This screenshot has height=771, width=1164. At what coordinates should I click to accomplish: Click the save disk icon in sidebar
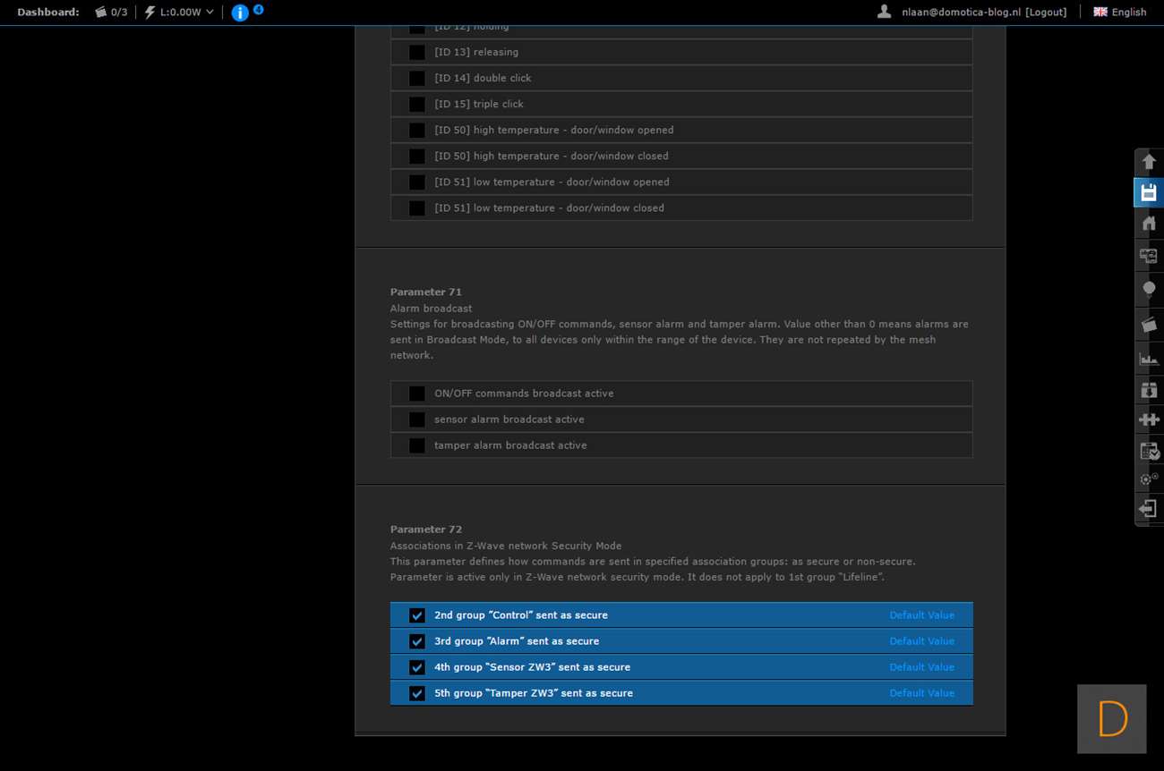coord(1148,192)
